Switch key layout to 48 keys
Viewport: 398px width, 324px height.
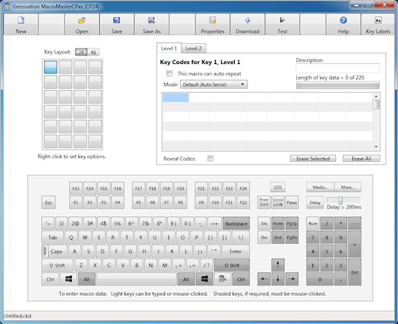(94, 52)
